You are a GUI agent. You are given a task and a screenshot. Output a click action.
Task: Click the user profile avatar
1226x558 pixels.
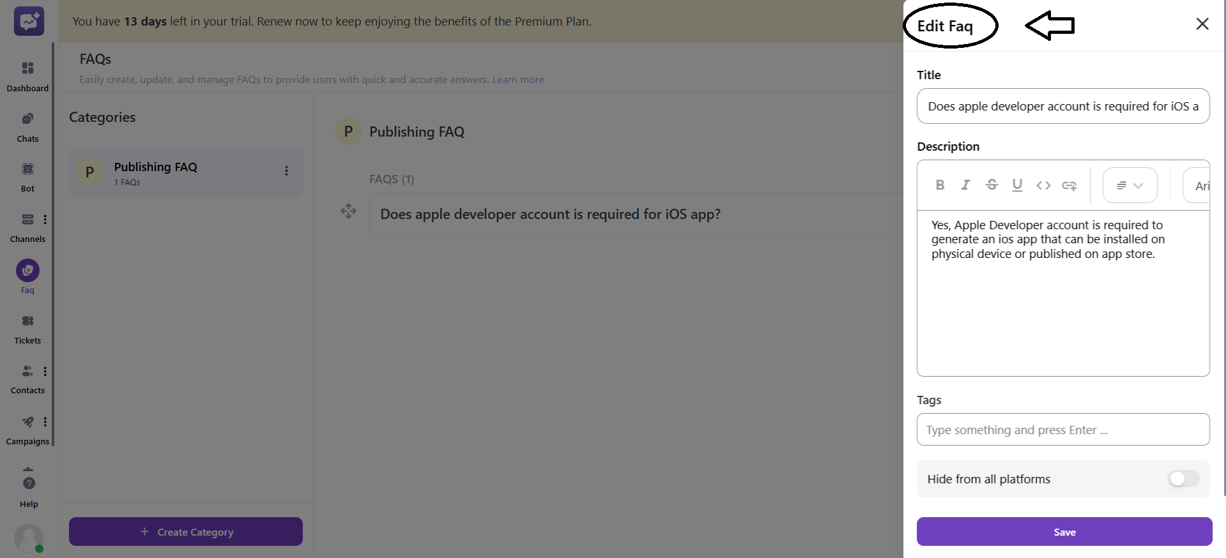tap(29, 538)
